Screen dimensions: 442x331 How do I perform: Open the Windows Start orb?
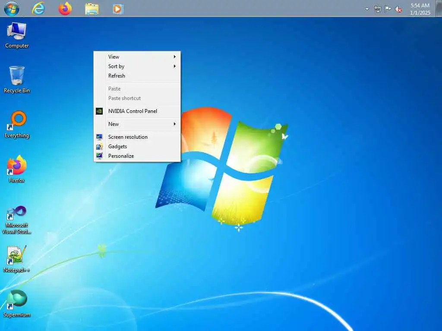[12, 8]
